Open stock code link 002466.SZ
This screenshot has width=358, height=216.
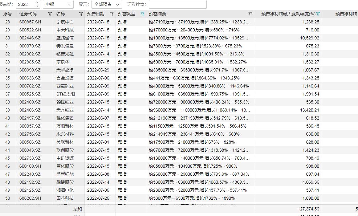(x=30, y=110)
